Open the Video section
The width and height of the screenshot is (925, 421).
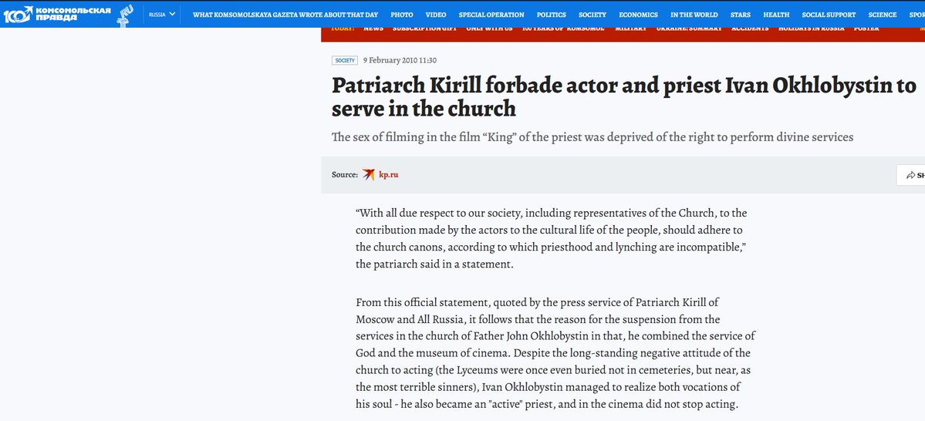(x=436, y=15)
